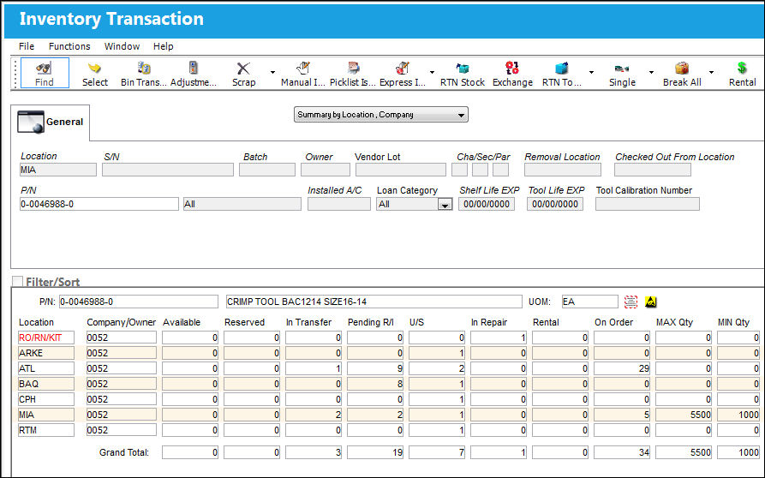Open the Help menu

pos(163,46)
